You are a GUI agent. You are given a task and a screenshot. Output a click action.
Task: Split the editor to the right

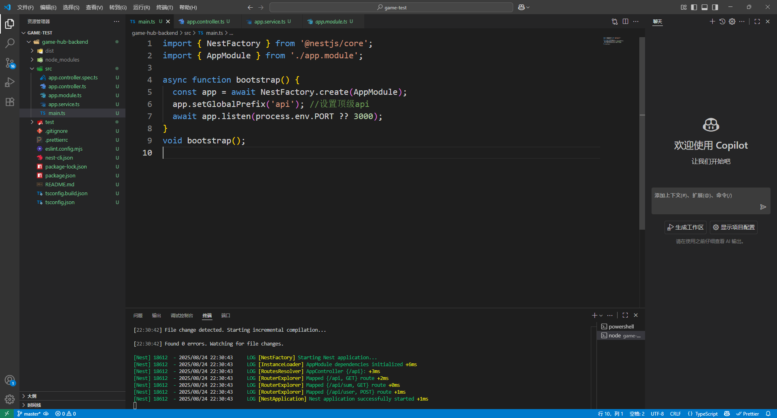click(626, 21)
